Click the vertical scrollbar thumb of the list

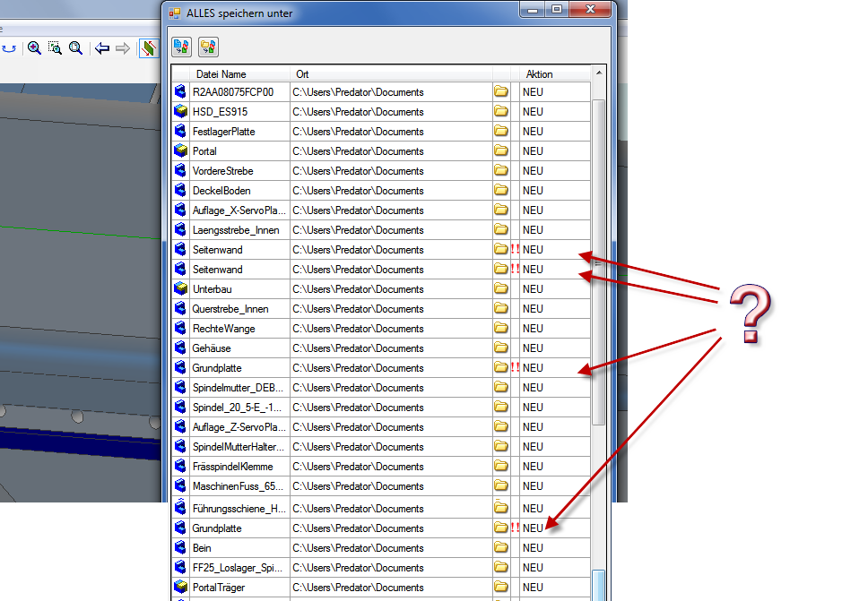click(x=599, y=263)
